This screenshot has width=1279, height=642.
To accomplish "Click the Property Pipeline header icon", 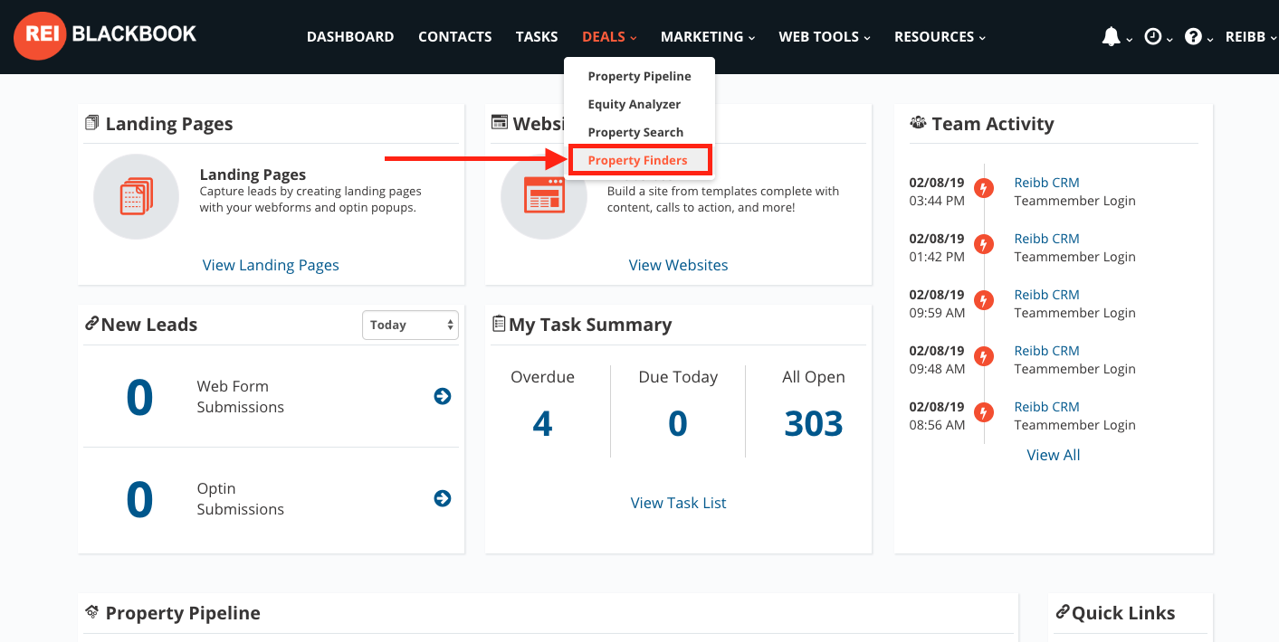I will [91, 612].
